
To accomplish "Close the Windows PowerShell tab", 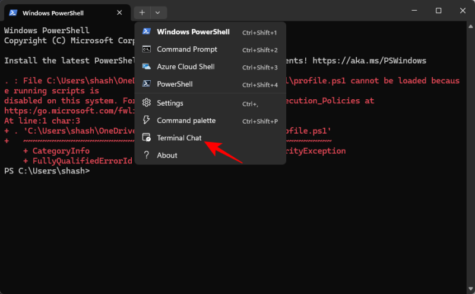I will 119,12.
